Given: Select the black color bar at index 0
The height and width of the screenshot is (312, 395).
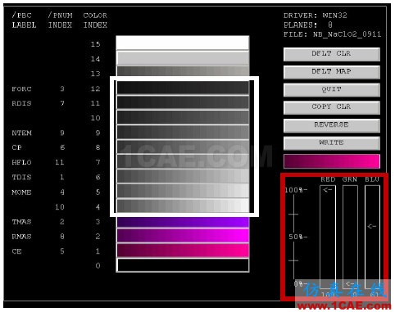Looking at the screenshot, I should [183, 265].
